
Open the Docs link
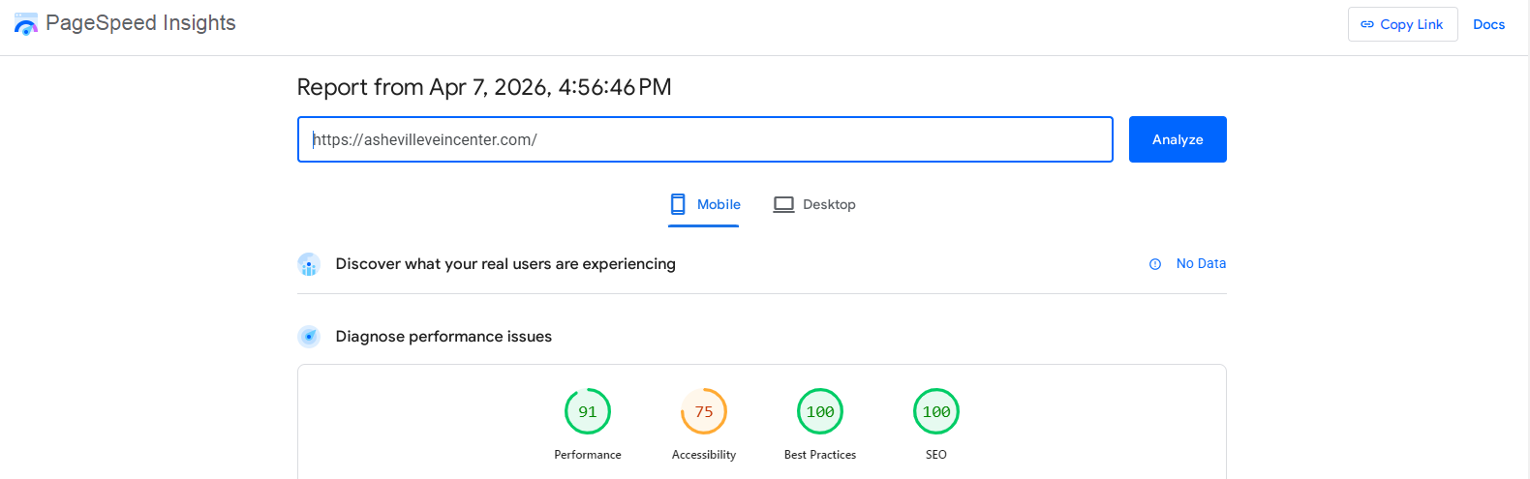tap(1488, 24)
